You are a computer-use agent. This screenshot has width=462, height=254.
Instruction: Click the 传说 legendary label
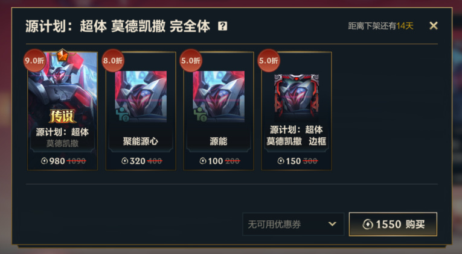(x=62, y=117)
